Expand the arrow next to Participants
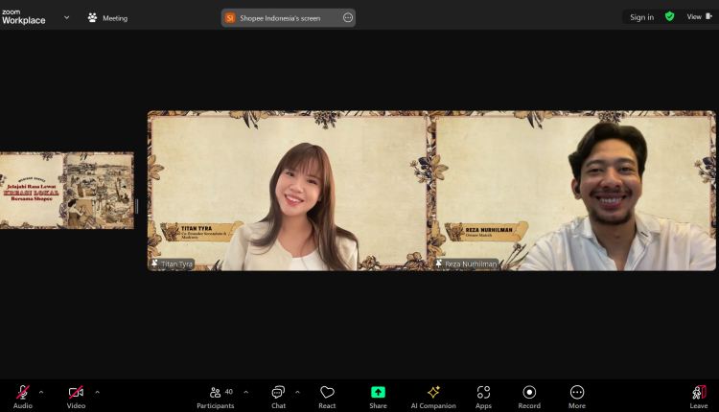This screenshot has width=719, height=412. coord(245,392)
